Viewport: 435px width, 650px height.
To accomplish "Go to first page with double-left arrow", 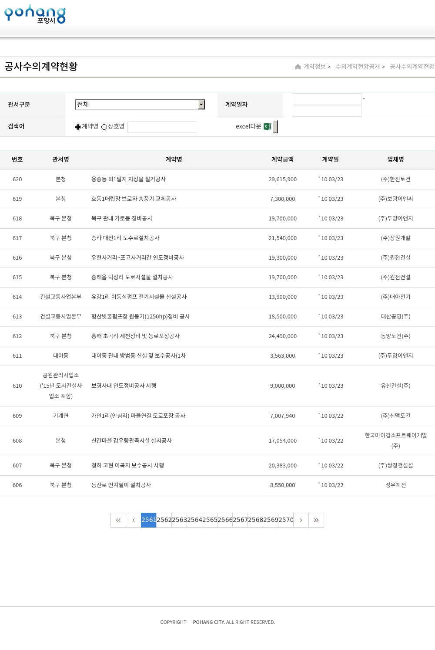I will coord(118,520).
